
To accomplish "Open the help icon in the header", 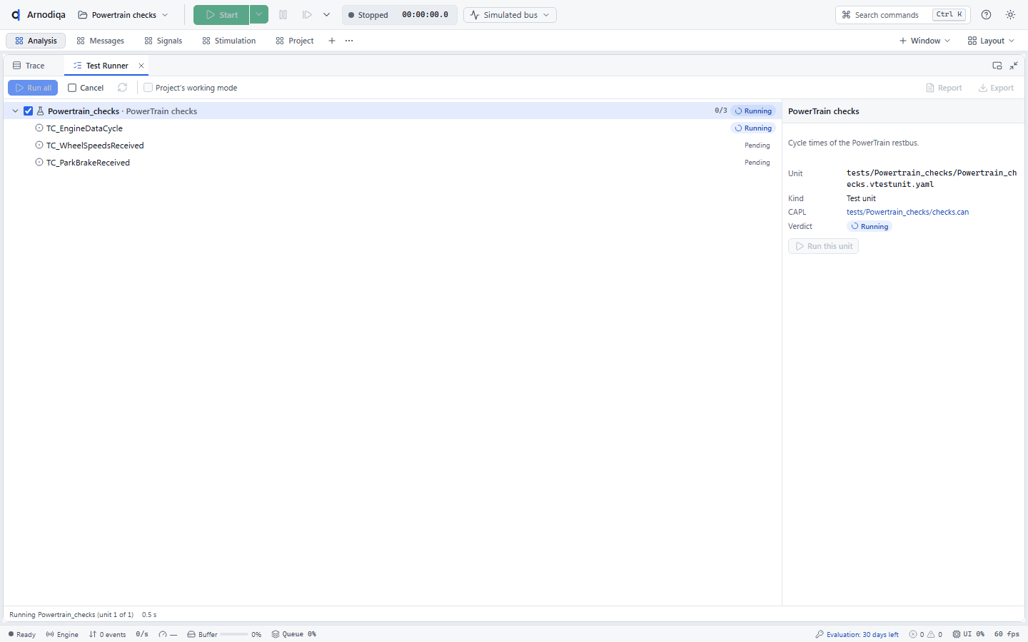I will (987, 15).
